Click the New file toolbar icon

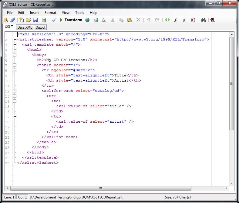click(x=22, y=20)
